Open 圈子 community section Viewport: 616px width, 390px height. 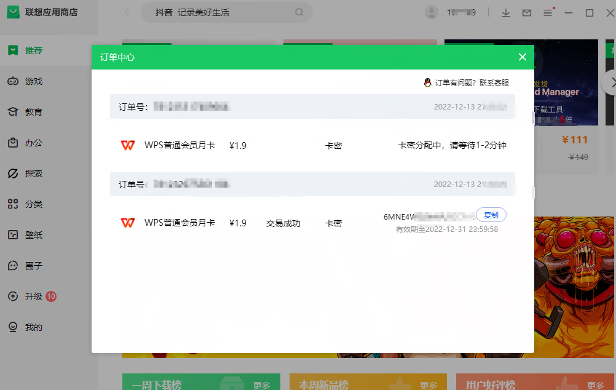pyautogui.click(x=34, y=266)
